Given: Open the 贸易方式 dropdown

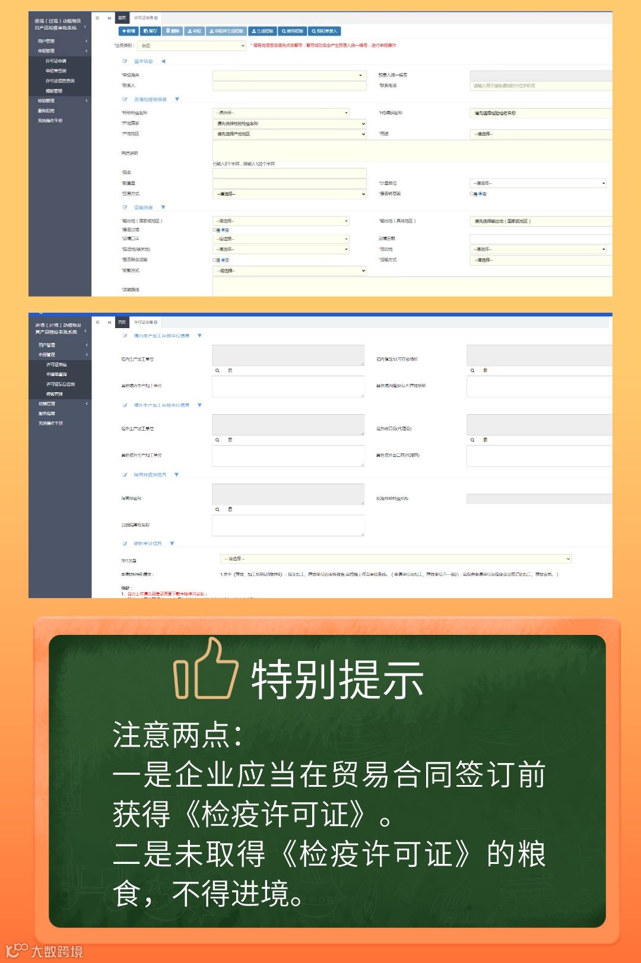Looking at the screenshot, I should pyautogui.click(x=290, y=194).
